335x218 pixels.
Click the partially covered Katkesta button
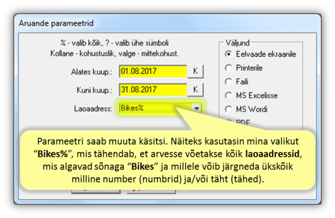tap(152, 191)
